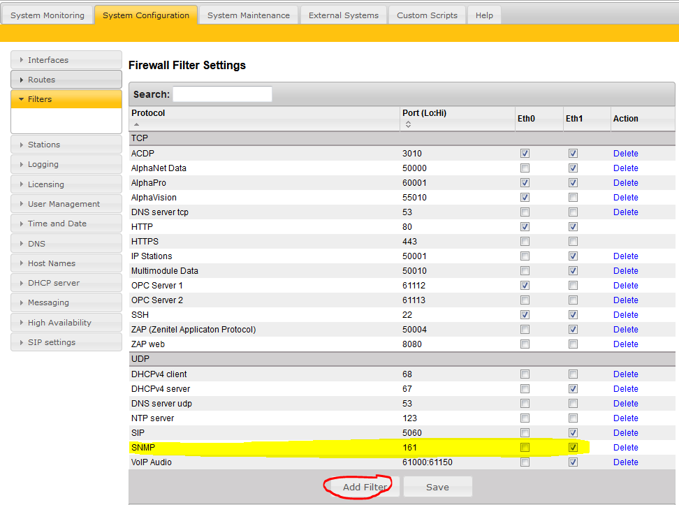Image resolution: width=679 pixels, height=505 pixels.
Task: Enable Eth0 for the HTTPS filter
Action: tap(525, 241)
